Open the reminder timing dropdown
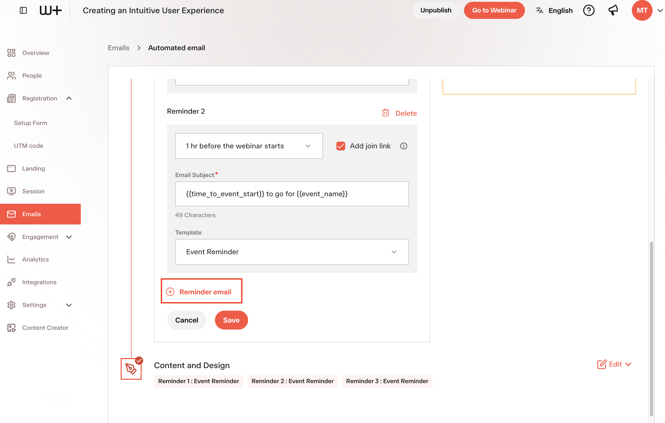This screenshot has height=423, width=665. [249, 146]
